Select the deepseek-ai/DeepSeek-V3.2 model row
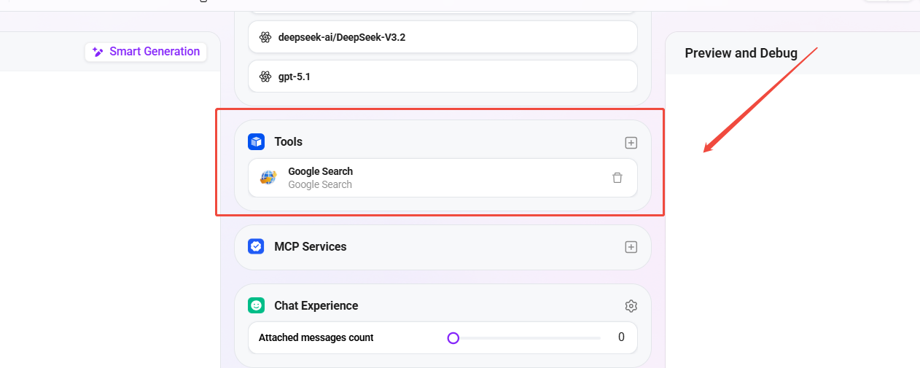Screen dimensions: 920x368 pyautogui.click(x=443, y=37)
